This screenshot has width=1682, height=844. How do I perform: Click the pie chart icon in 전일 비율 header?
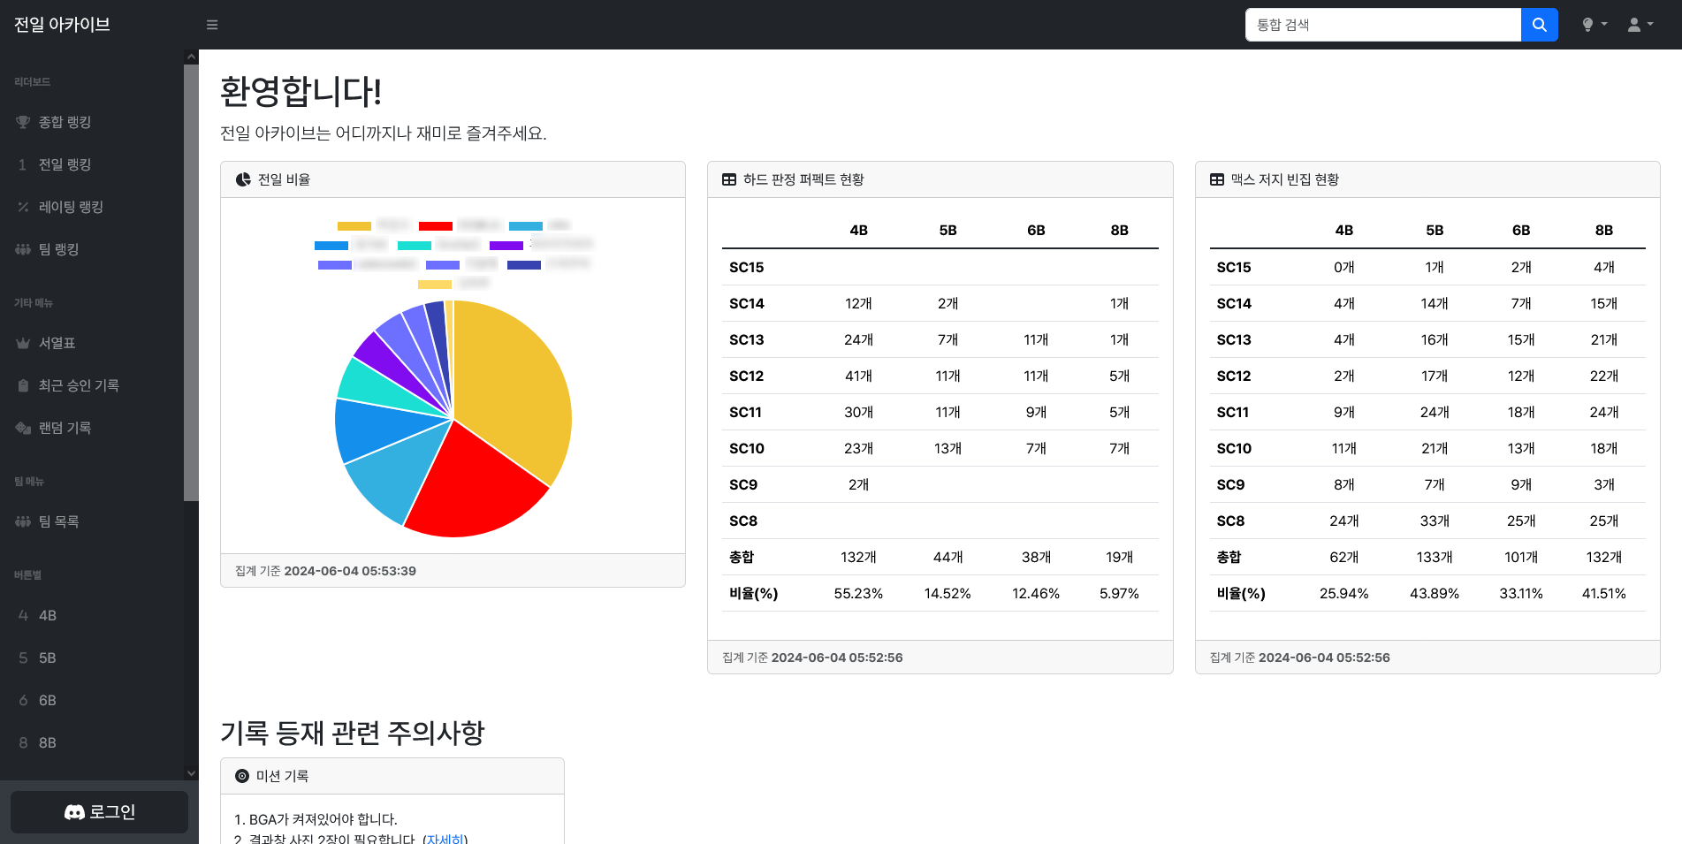click(243, 179)
